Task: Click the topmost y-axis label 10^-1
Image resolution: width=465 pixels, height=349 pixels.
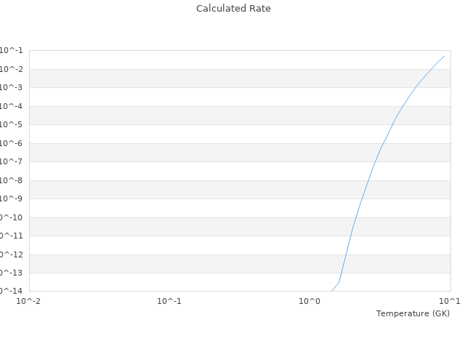Action: tap(12, 51)
